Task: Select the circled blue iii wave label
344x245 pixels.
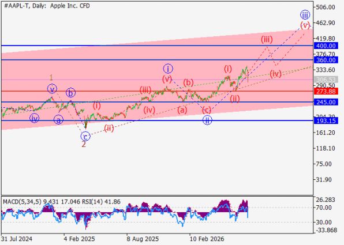Action: [305, 15]
